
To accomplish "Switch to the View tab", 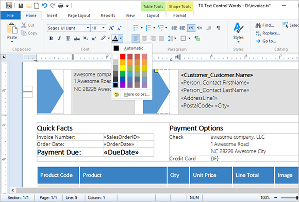I will [x=130, y=15].
